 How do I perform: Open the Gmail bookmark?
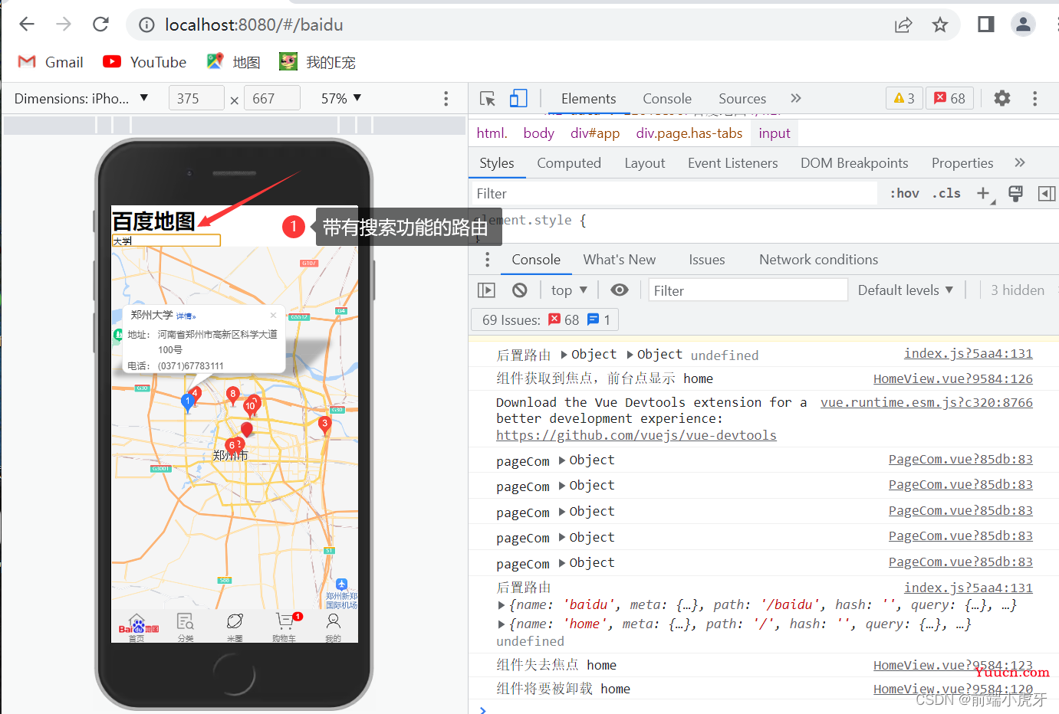tap(50, 62)
